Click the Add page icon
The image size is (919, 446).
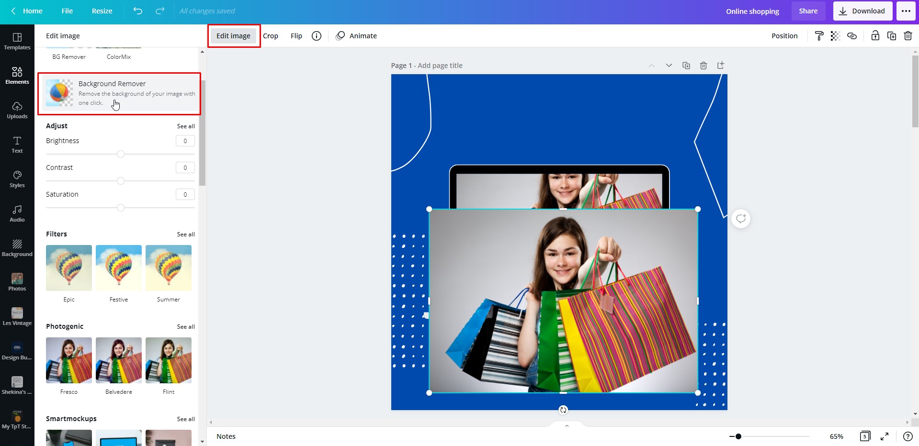[x=721, y=66]
